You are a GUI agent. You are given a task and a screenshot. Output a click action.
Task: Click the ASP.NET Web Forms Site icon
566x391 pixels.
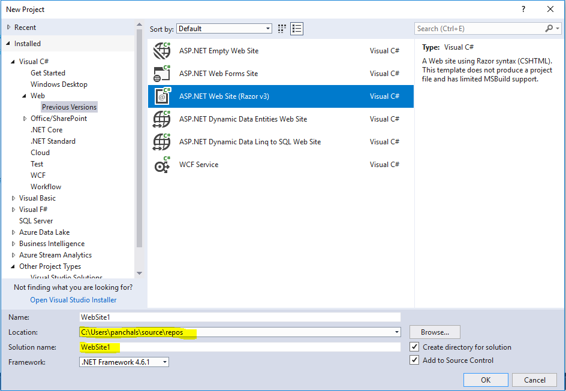click(162, 74)
